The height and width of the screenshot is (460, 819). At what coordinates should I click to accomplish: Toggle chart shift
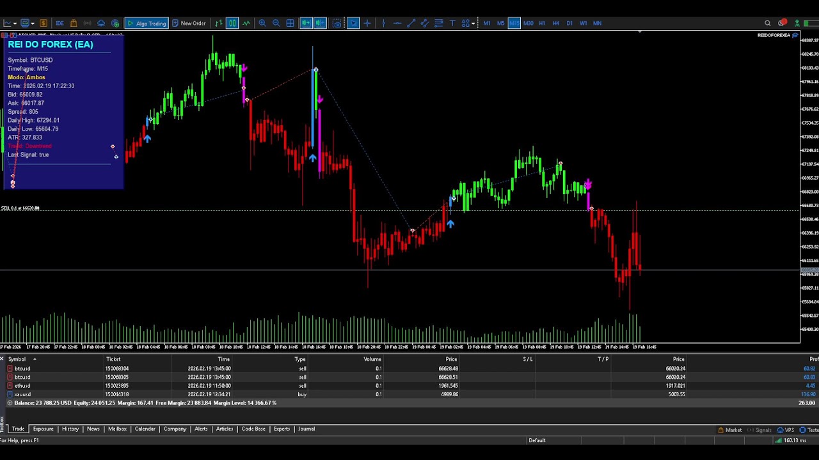320,23
